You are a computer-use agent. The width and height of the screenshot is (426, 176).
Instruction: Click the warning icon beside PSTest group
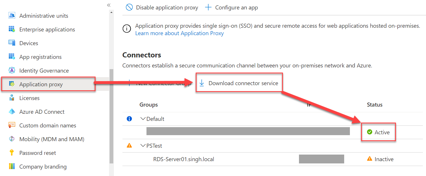click(x=129, y=145)
